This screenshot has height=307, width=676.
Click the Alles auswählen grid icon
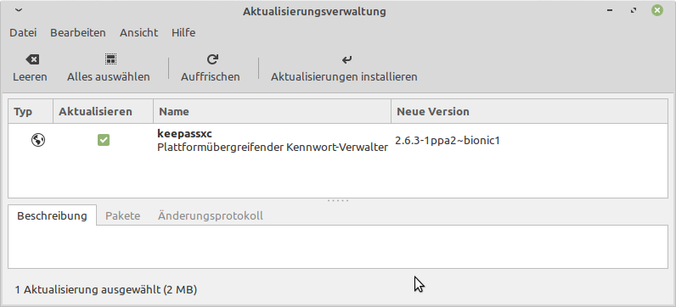click(110, 59)
